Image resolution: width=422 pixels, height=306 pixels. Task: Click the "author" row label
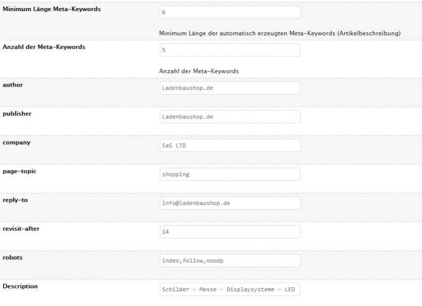click(x=13, y=84)
